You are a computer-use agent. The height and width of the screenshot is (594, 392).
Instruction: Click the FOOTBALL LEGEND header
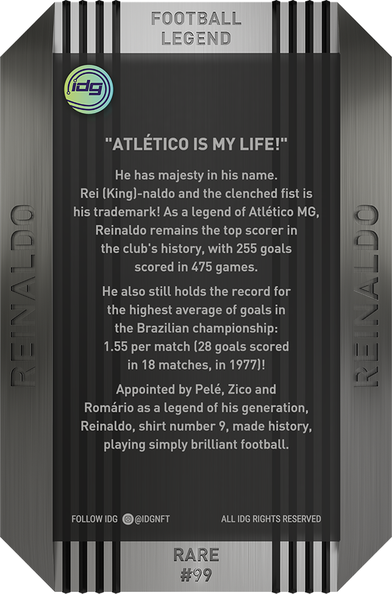196,29
